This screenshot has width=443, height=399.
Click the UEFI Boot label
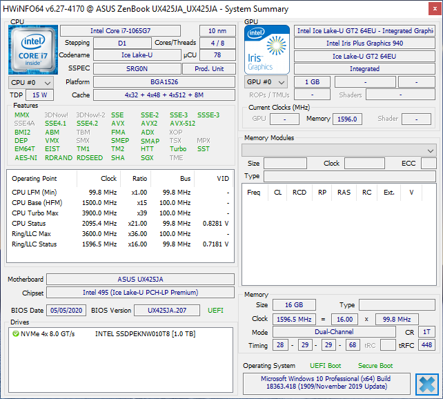pos(326,366)
